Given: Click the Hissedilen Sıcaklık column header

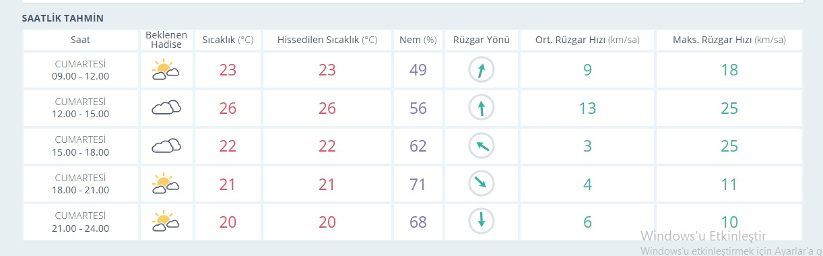Looking at the screenshot, I should [x=327, y=40].
